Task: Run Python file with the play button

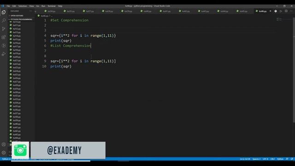Action: [x=281, y=11]
